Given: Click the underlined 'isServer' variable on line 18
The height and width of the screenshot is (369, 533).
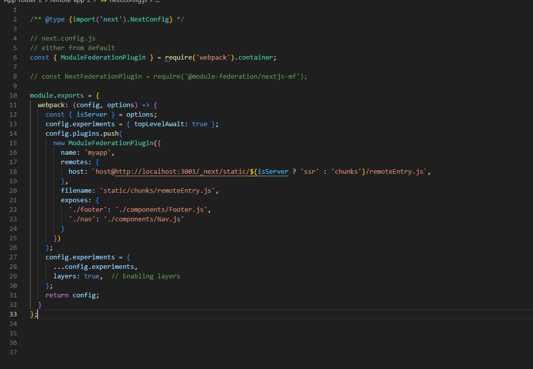Looking at the screenshot, I should pos(273,172).
